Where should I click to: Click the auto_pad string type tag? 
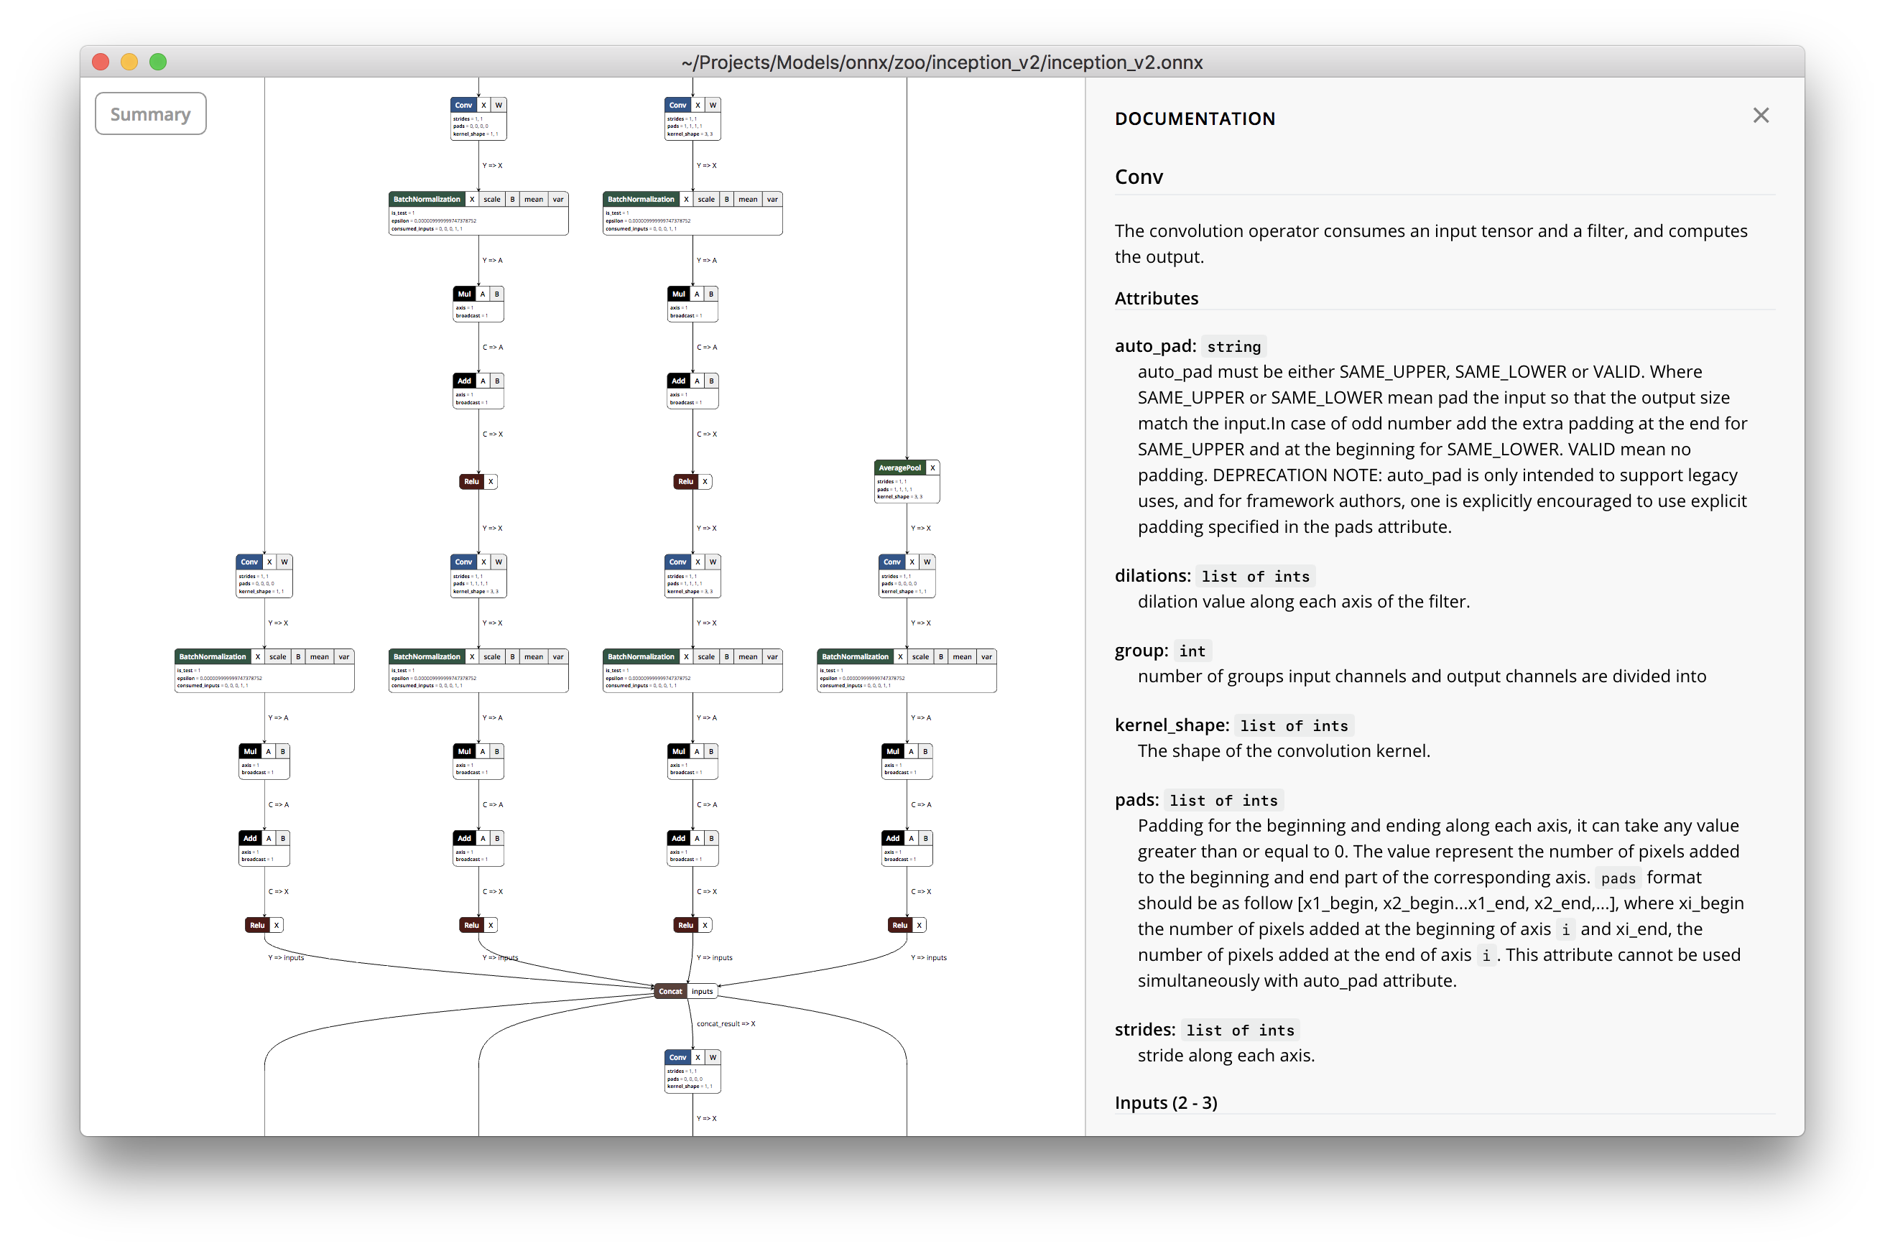coord(1233,346)
